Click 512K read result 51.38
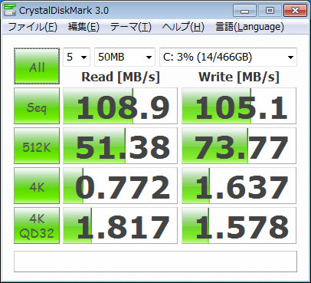 click(x=120, y=146)
